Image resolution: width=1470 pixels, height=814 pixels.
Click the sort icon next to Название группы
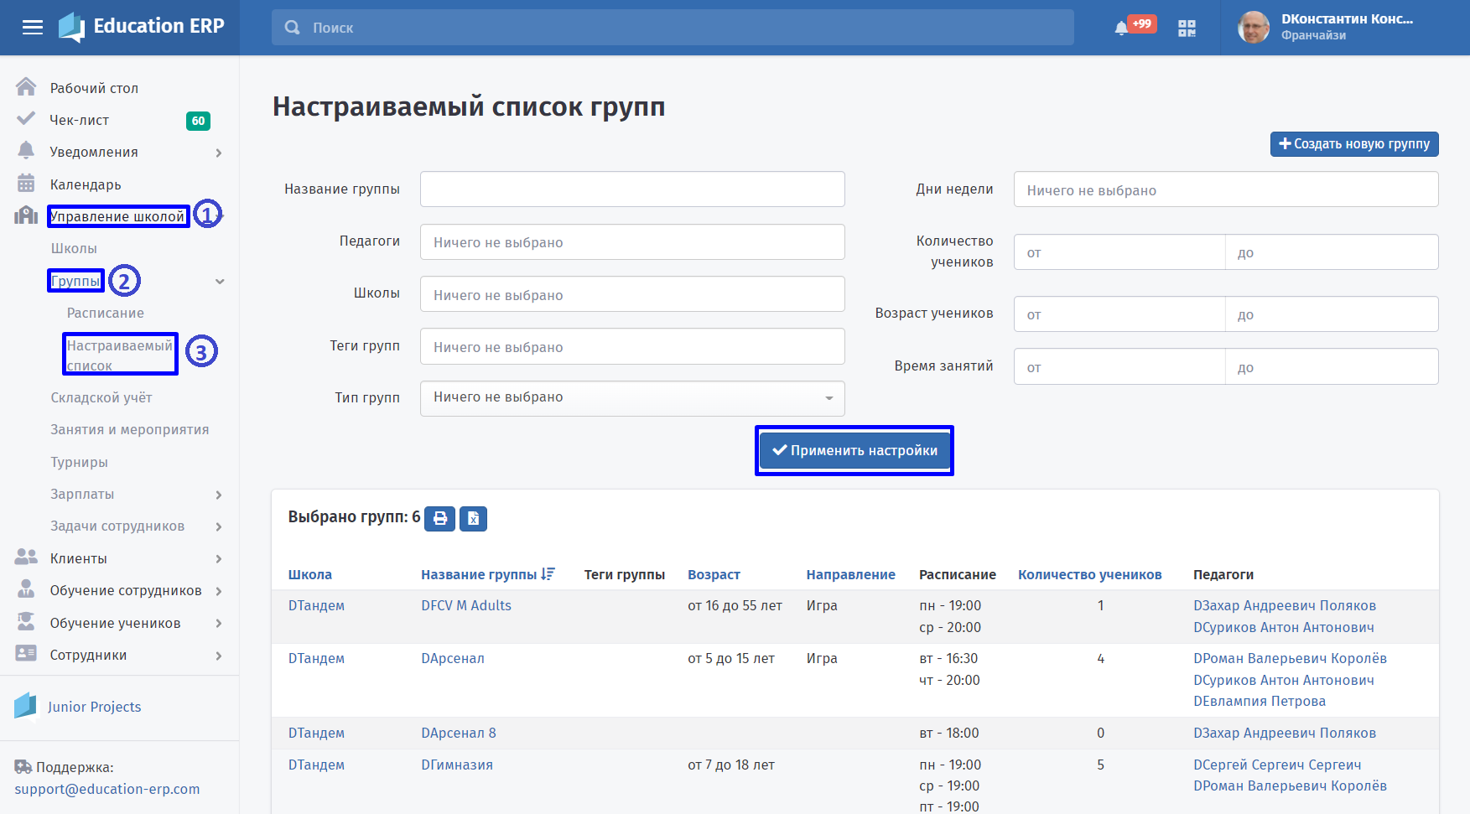tap(548, 574)
